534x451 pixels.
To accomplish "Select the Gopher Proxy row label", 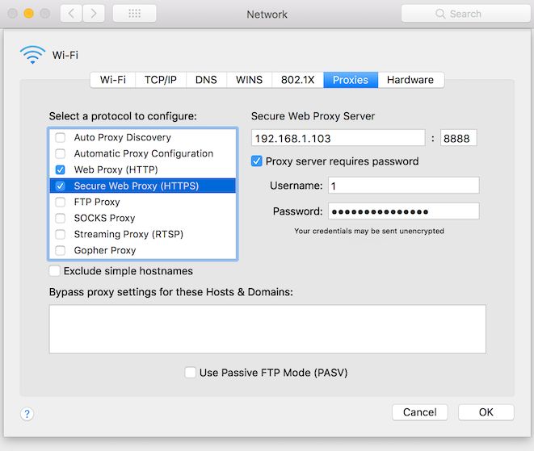I will click(105, 250).
